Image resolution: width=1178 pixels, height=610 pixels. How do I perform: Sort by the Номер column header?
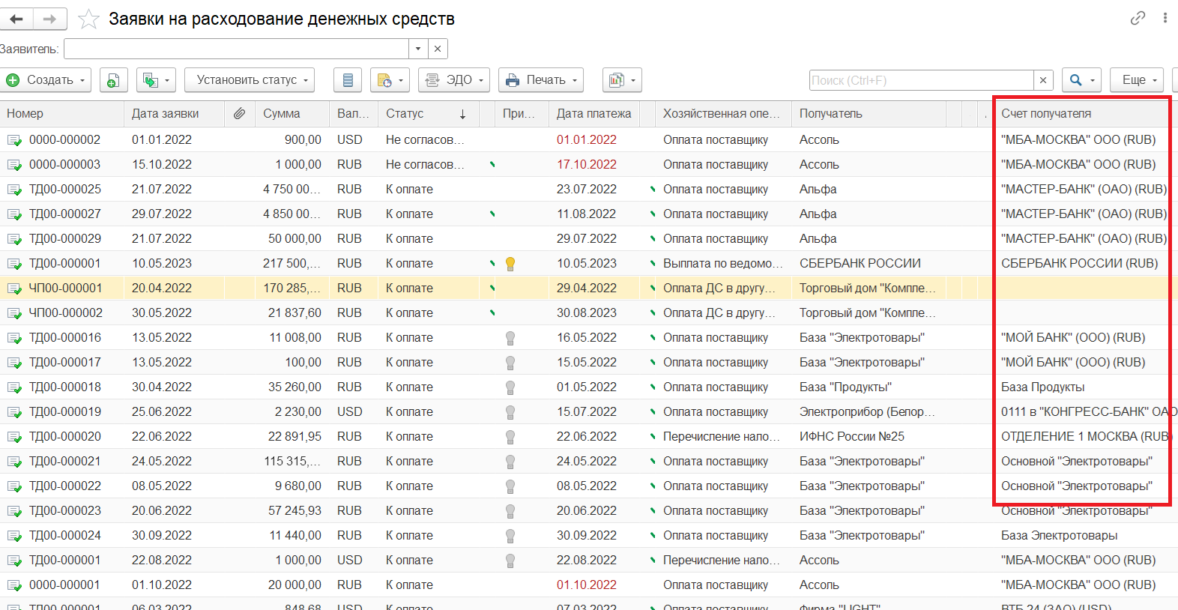tap(62, 114)
